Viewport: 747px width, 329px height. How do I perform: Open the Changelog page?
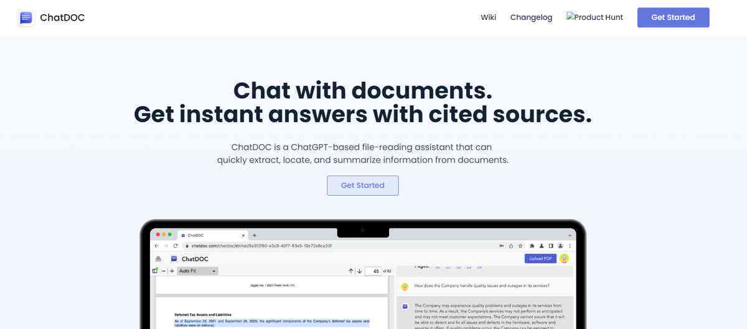(x=531, y=17)
